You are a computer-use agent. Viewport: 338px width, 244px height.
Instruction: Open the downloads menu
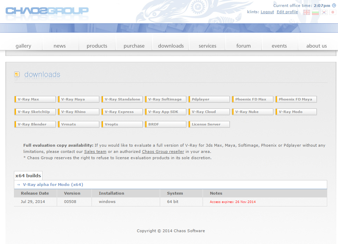tap(171, 46)
